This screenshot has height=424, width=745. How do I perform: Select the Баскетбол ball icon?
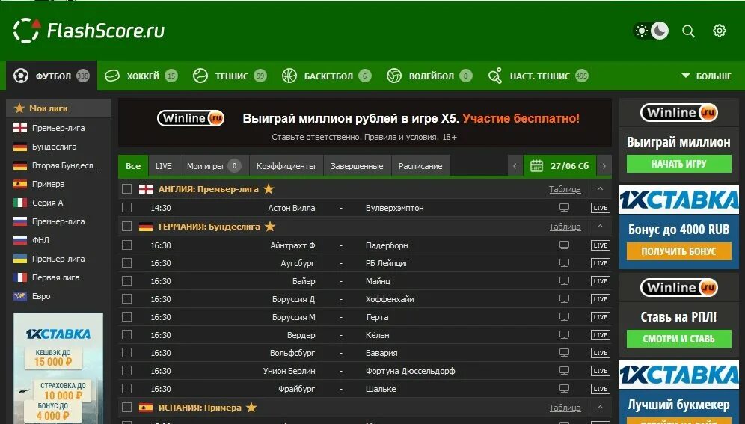[x=289, y=76]
